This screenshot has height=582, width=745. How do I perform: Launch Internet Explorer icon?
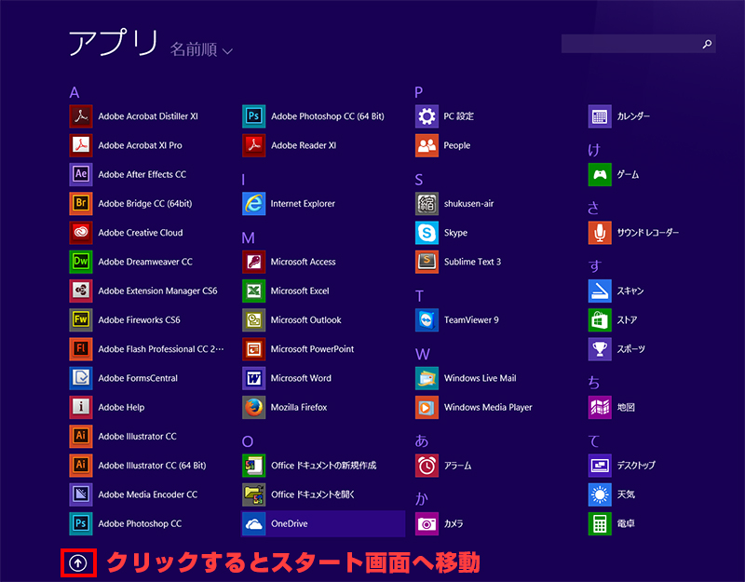253,203
